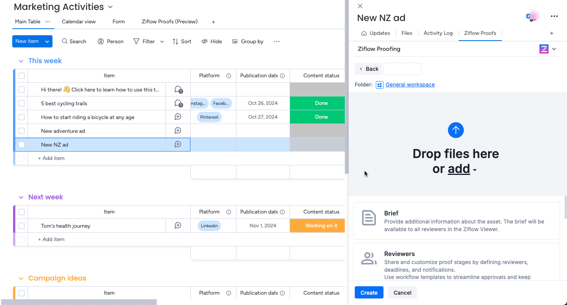Open updates for 5 best cycling trails

click(x=178, y=103)
